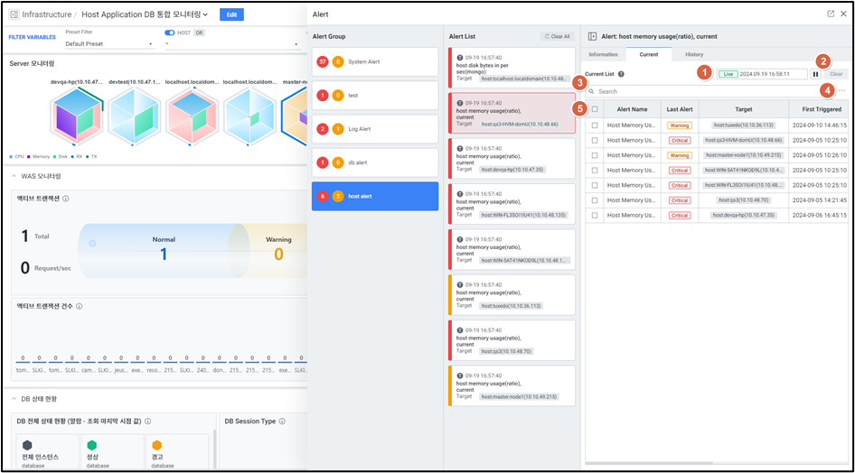Open the three-dot column options menu

point(842,91)
